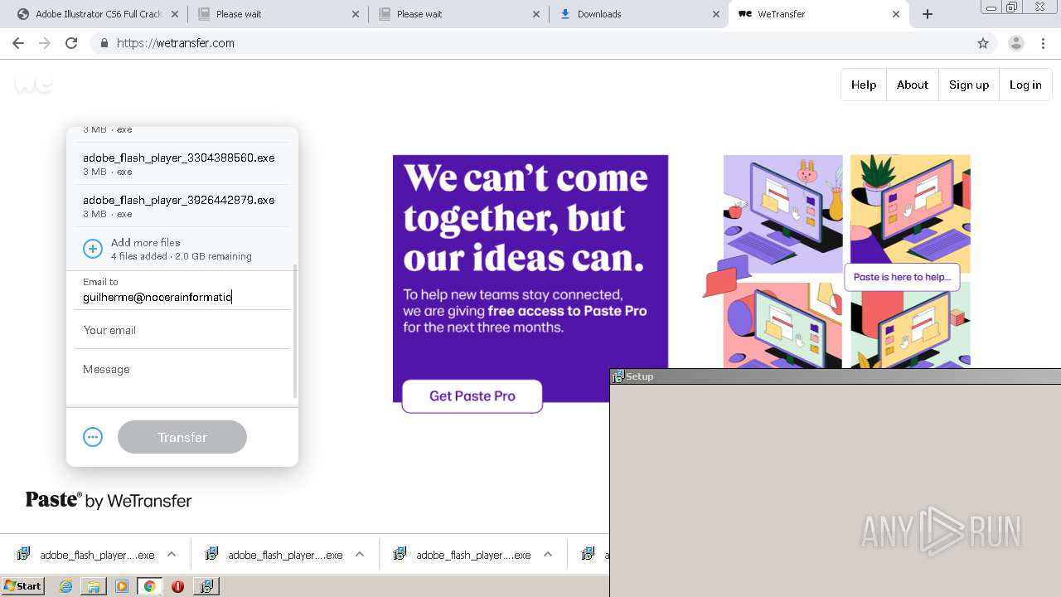Click the address bar URL wetransfer.com

point(175,43)
